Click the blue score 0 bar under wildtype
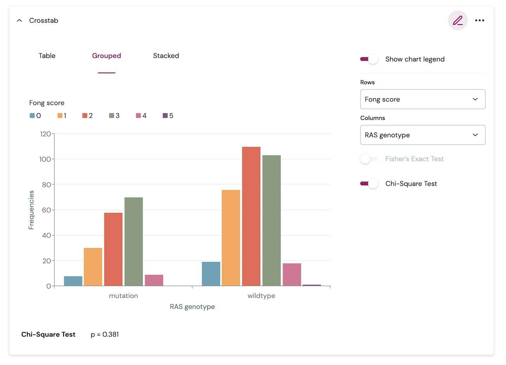The height and width of the screenshot is (365, 506). (211, 274)
